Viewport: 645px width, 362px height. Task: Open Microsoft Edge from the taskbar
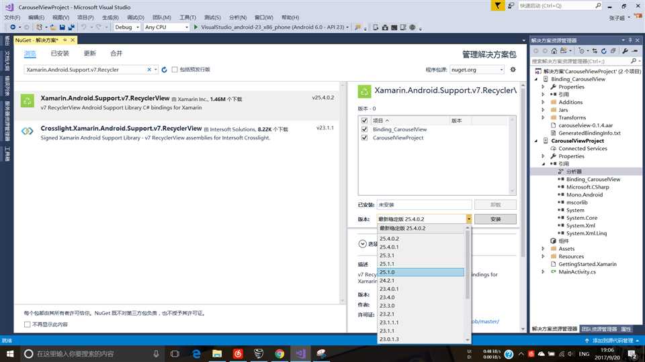point(196,353)
